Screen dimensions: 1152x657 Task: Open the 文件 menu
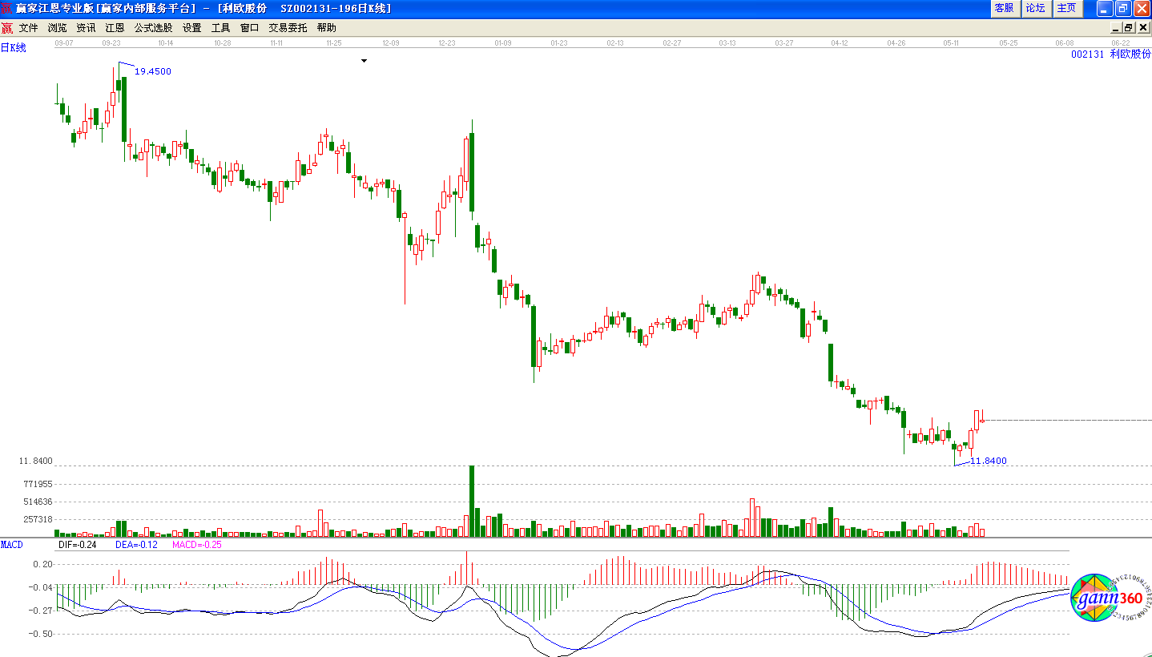(x=29, y=28)
